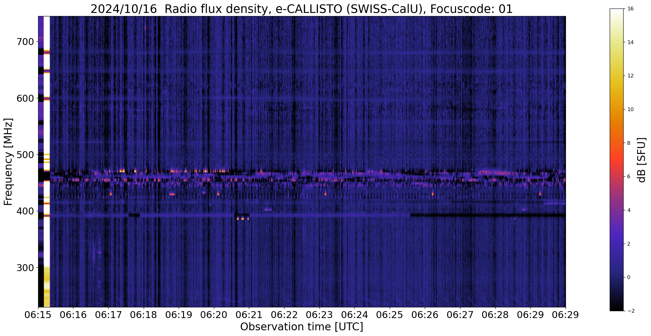Click the colorbar tick label 12
The width and height of the screenshot is (651, 336).
pyautogui.click(x=630, y=76)
